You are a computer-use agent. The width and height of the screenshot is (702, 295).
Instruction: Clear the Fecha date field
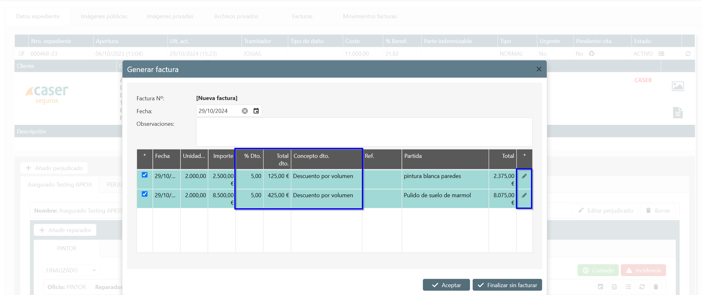tap(245, 111)
